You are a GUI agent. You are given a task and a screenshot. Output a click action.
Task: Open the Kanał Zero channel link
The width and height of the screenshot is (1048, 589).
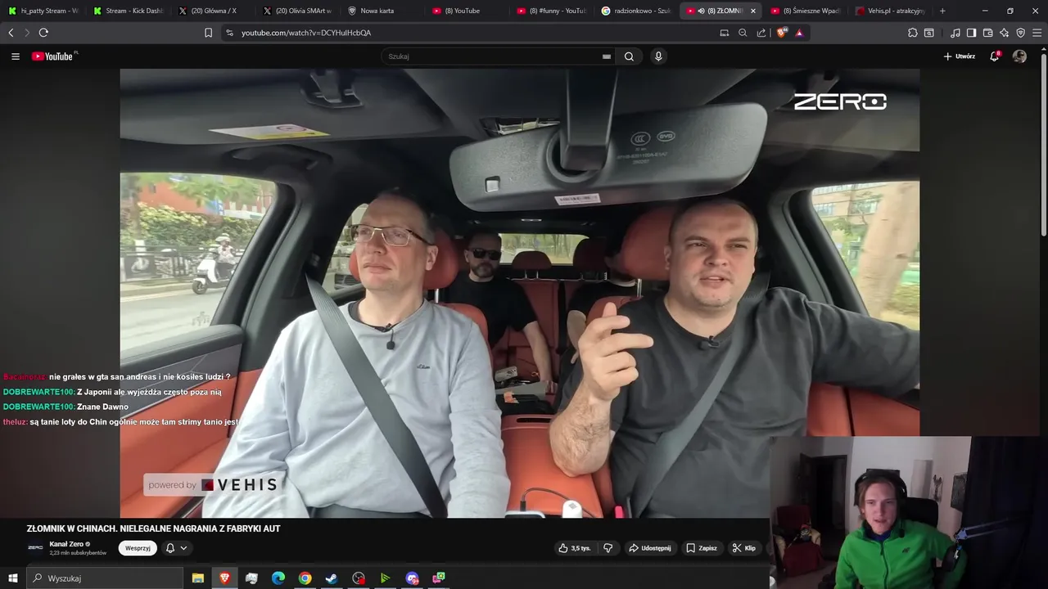click(66, 544)
